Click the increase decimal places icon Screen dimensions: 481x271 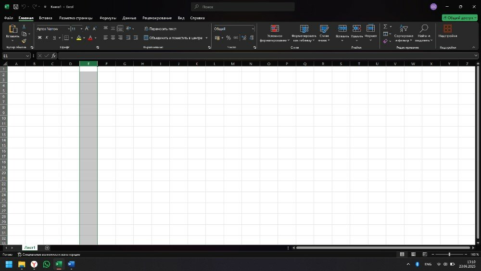point(244,38)
